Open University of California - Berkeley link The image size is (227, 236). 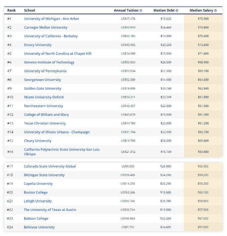[51, 36]
